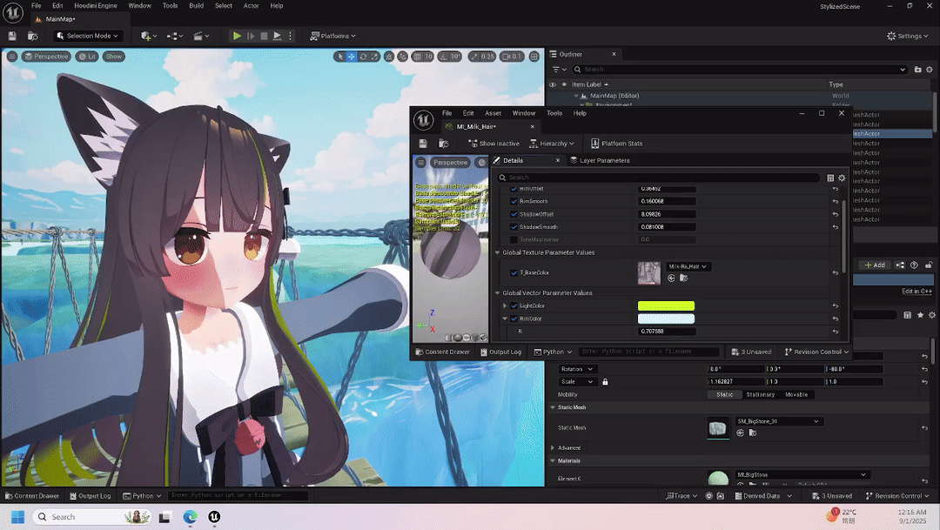Viewport: 940px width, 530px height.
Task: Open the Actor menu in main editor
Action: pyautogui.click(x=252, y=5)
